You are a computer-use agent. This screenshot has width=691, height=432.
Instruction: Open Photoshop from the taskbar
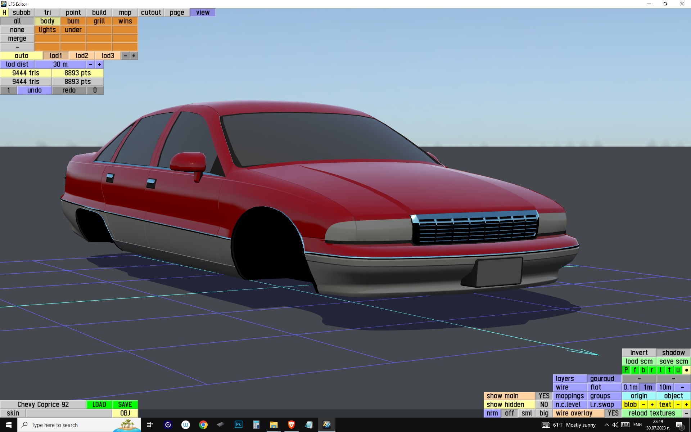coord(238,425)
